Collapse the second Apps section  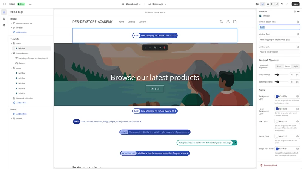click(11, 68)
